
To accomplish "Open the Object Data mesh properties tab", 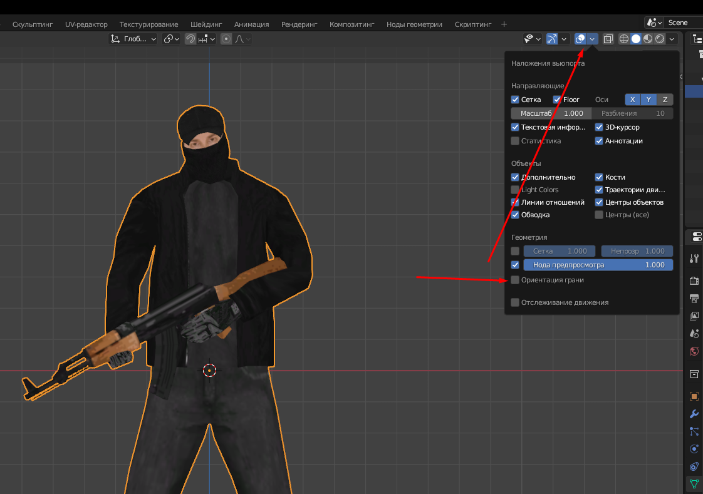I will tap(694, 483).
